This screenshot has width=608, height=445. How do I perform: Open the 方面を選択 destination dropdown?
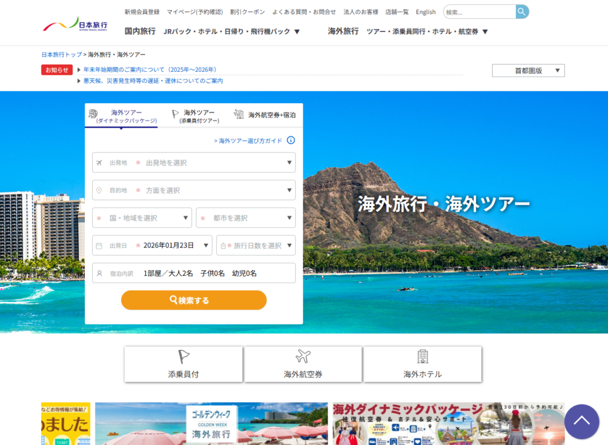(194, 190)
